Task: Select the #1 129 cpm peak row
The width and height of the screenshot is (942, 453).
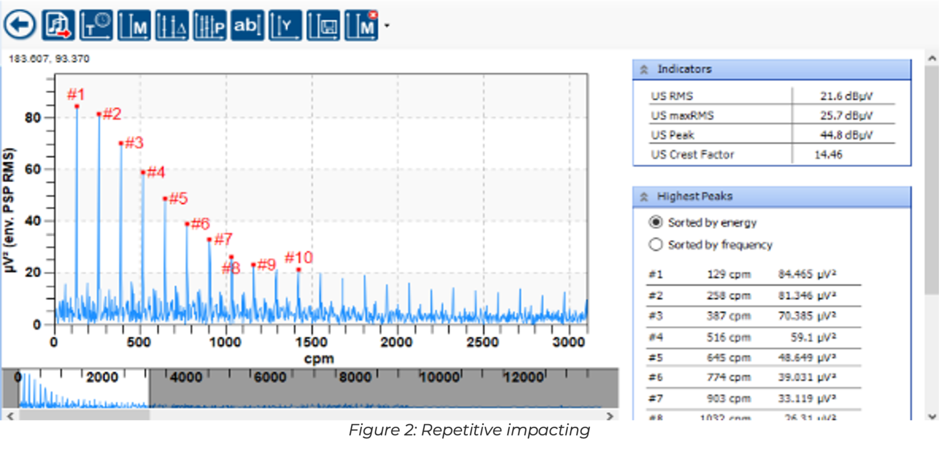Action: 753,274
